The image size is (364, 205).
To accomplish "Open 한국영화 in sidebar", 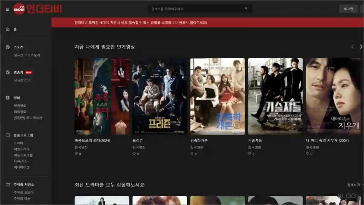I will tap(20, 106).
